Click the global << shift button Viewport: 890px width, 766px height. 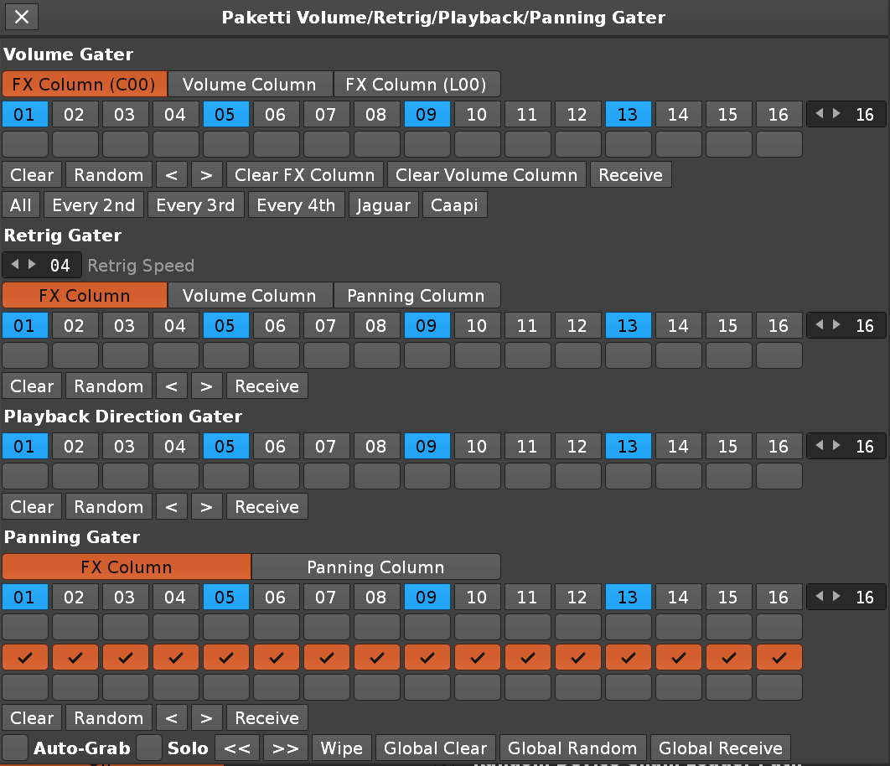click(x=237, y=748)
